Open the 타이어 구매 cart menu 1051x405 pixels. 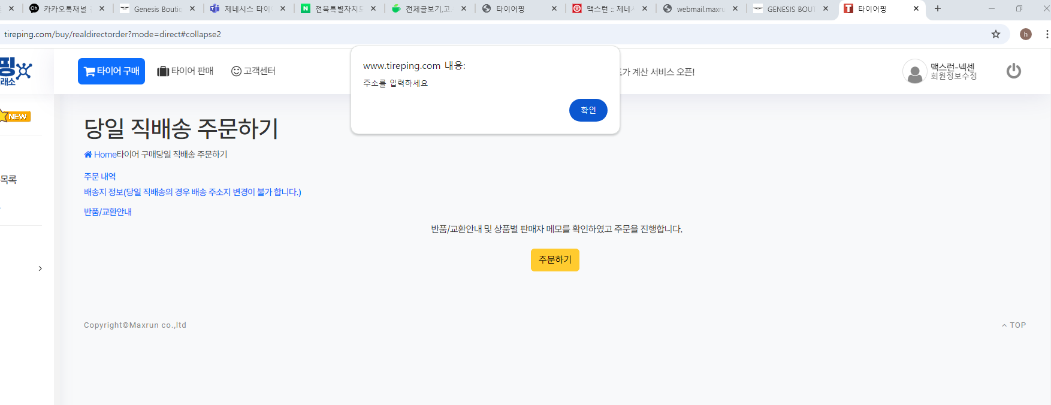[x=111, y=71]
